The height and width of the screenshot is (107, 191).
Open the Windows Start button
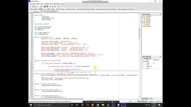pyautogui.click(x=31, y=105)
